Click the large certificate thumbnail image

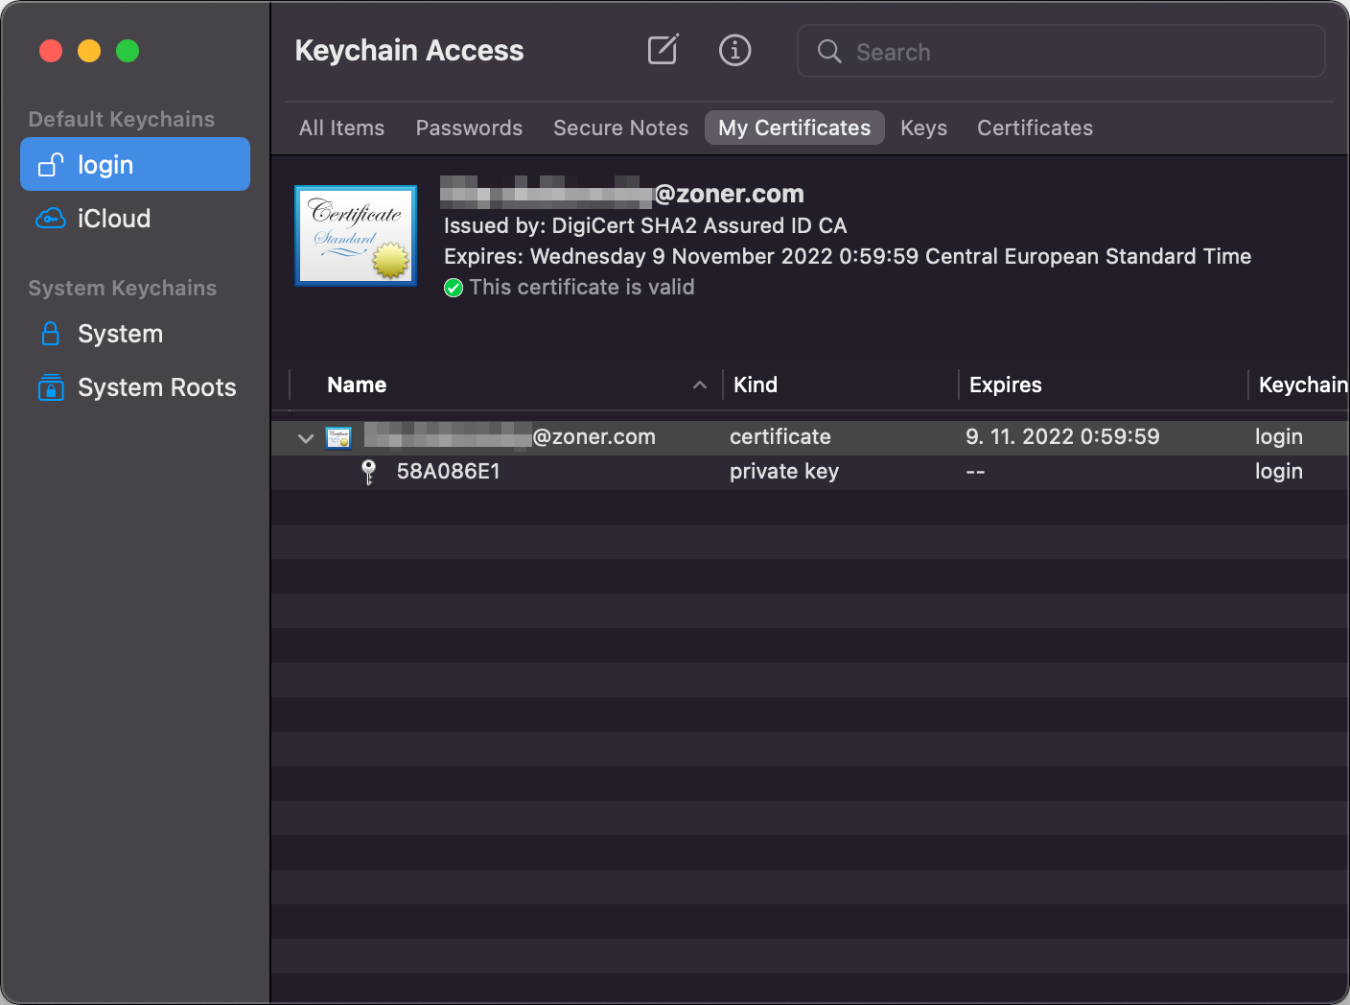[x=356, y=236]
